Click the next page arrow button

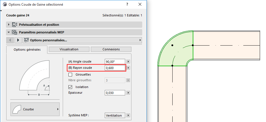click(x=18, y=40)
